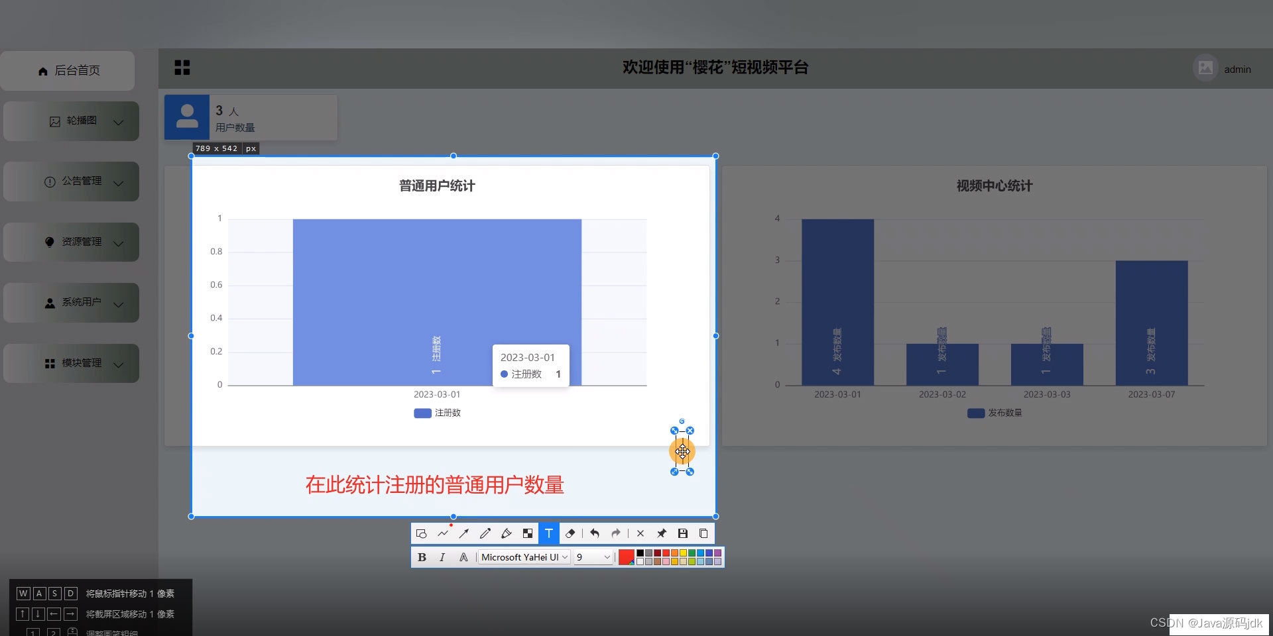Pick the pink color swatch
Viewport: 1273px width, 636px height.
point(666,561)
